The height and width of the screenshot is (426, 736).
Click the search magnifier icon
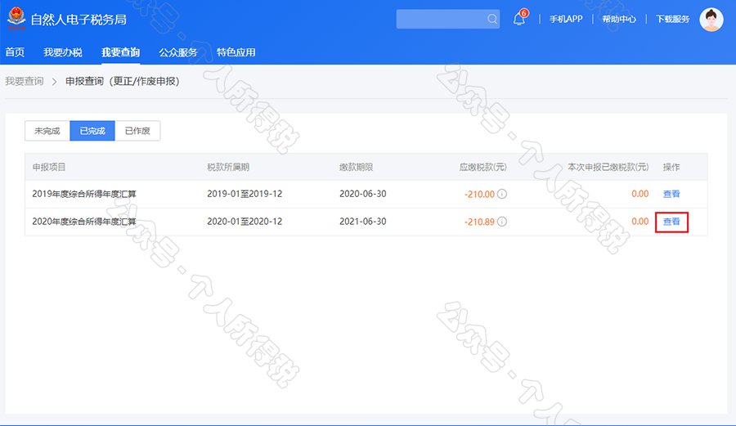(x=491, y=20)
